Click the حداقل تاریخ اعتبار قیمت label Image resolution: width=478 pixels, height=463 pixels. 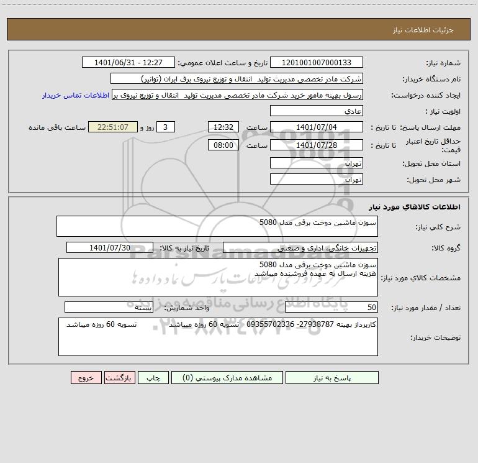433,145
